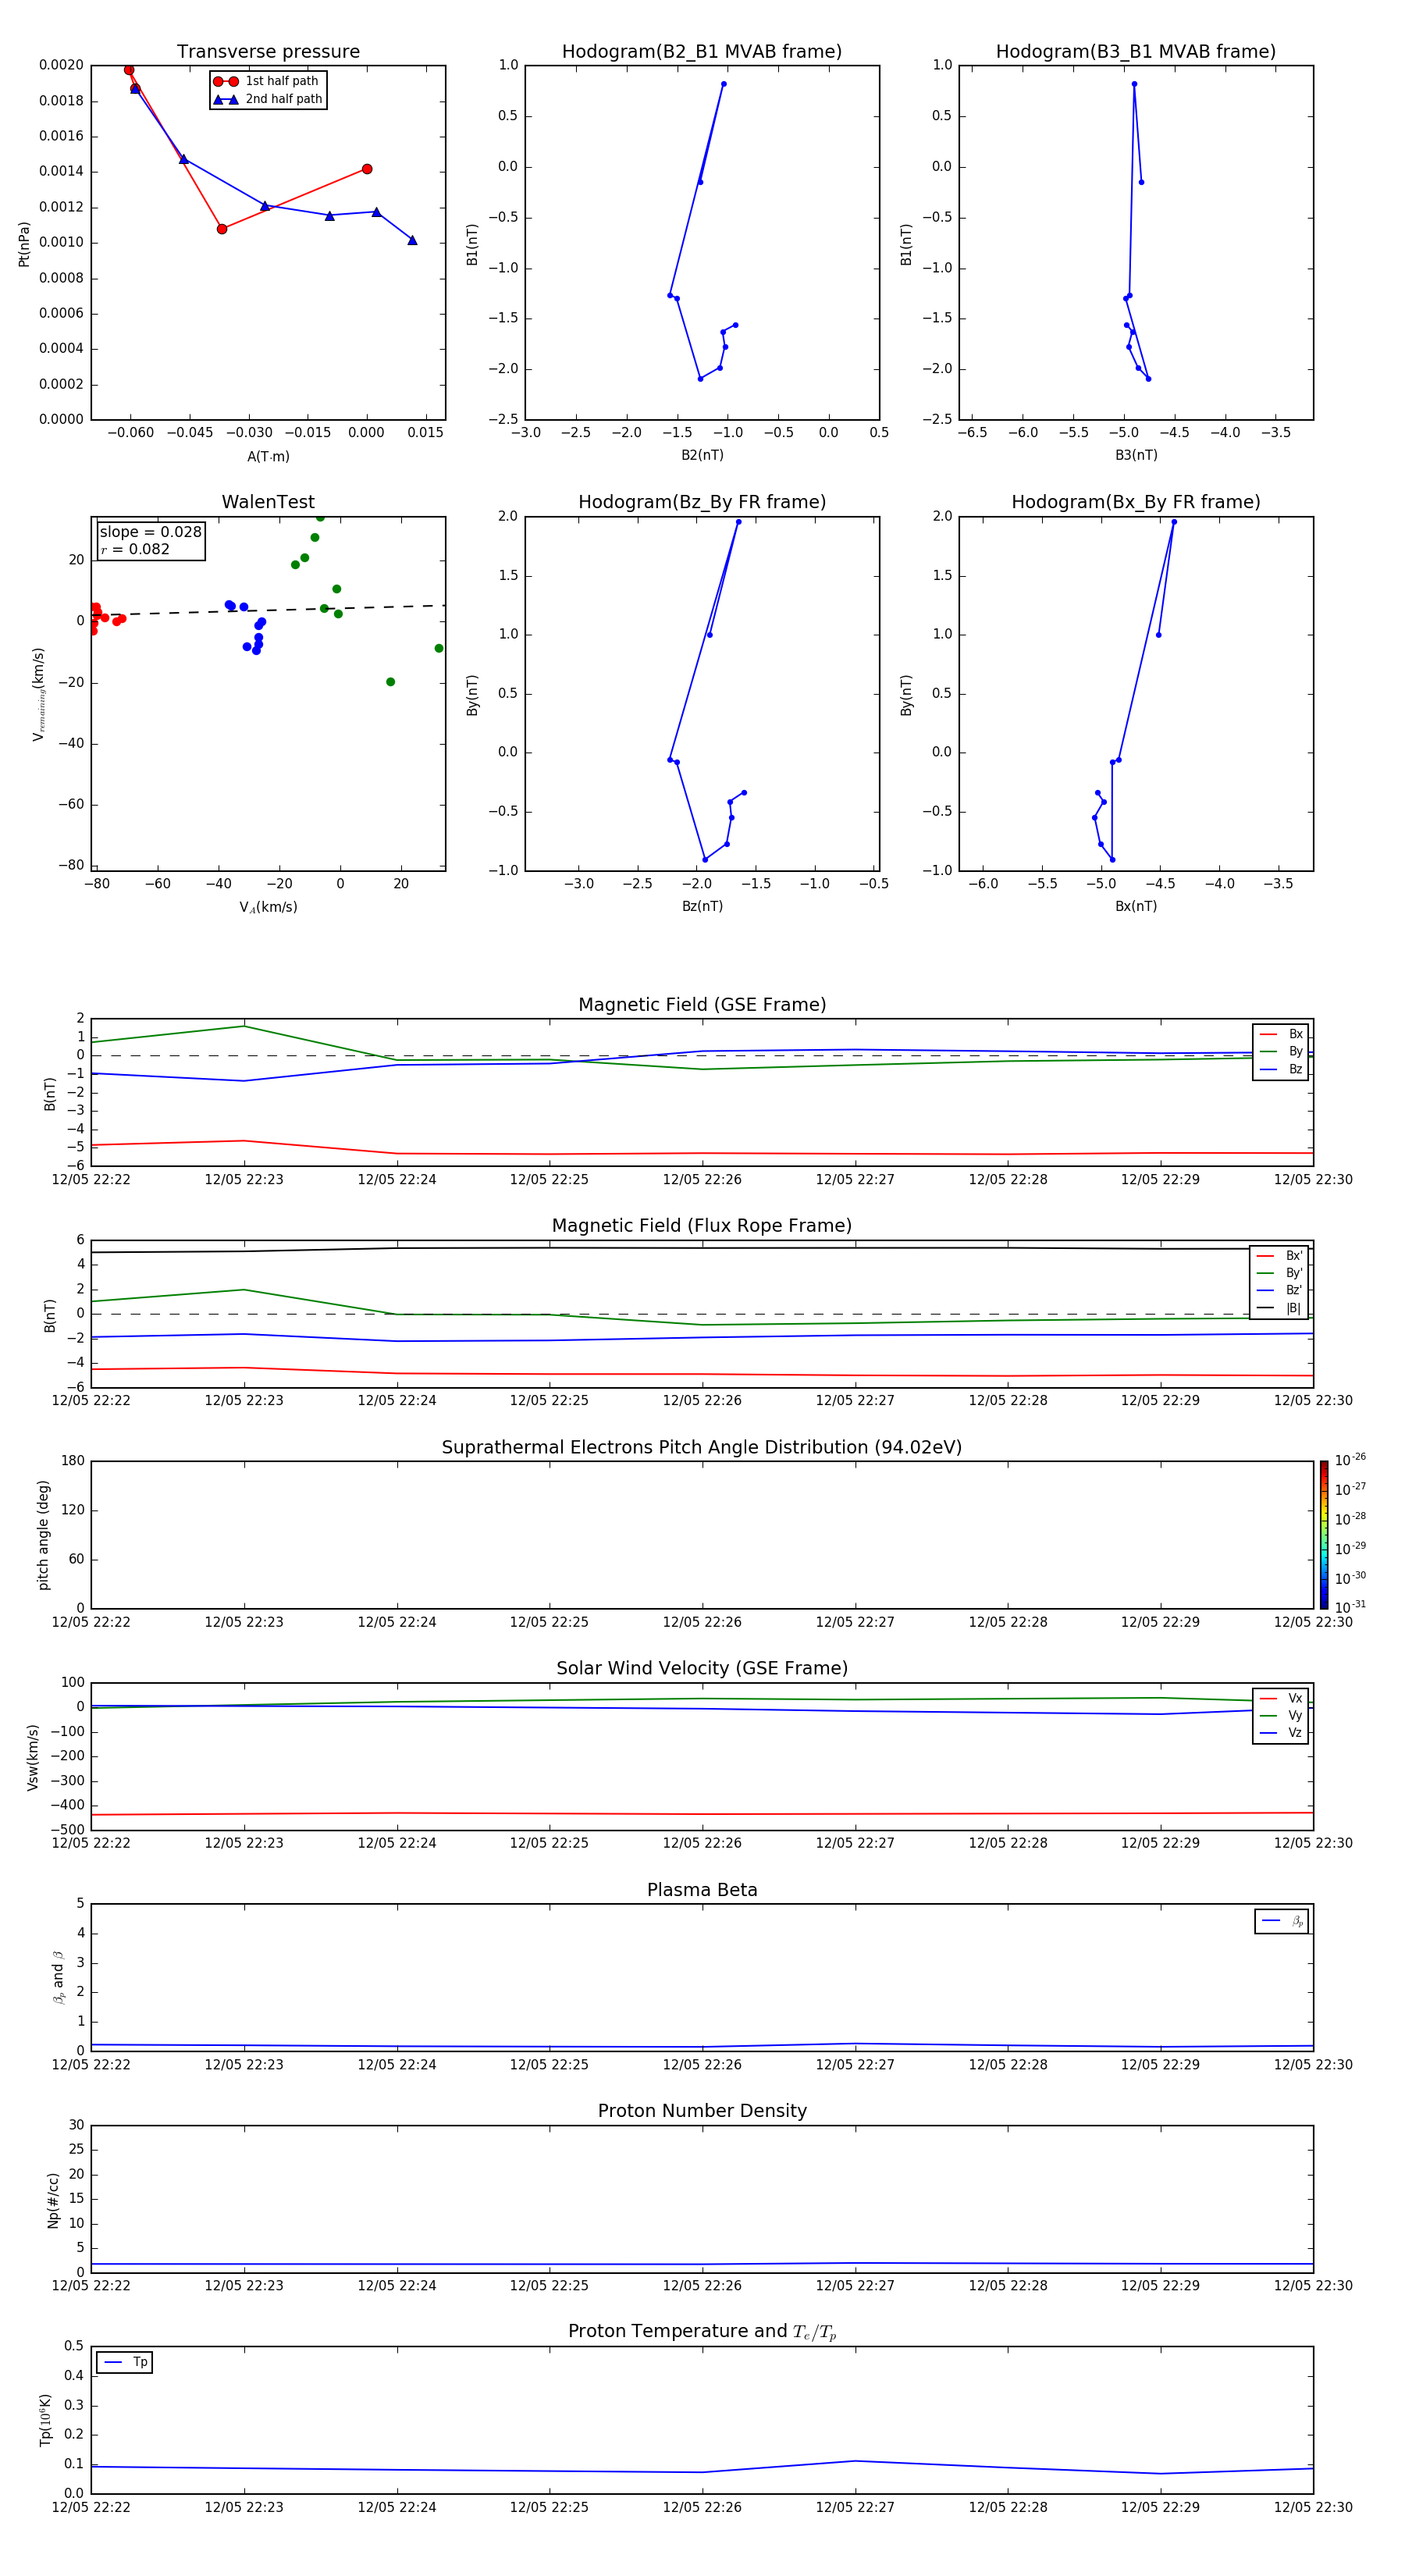The height and width of the screenshot is (2576, 1405).
Task: Select the Vz entry in velocity legend
Action: (1281, 1733)
